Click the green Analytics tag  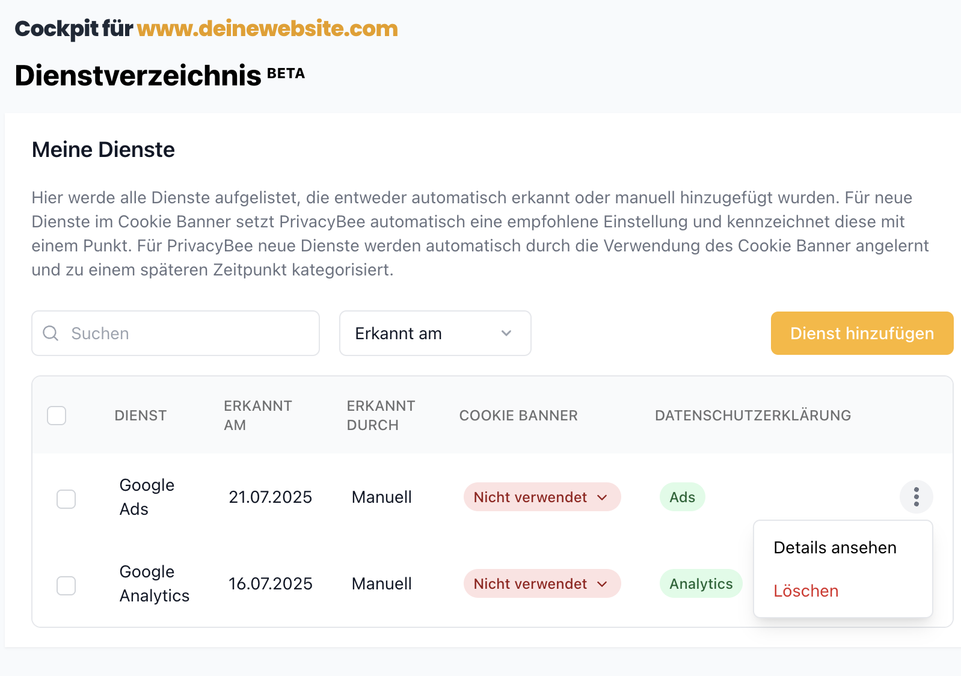701,584
